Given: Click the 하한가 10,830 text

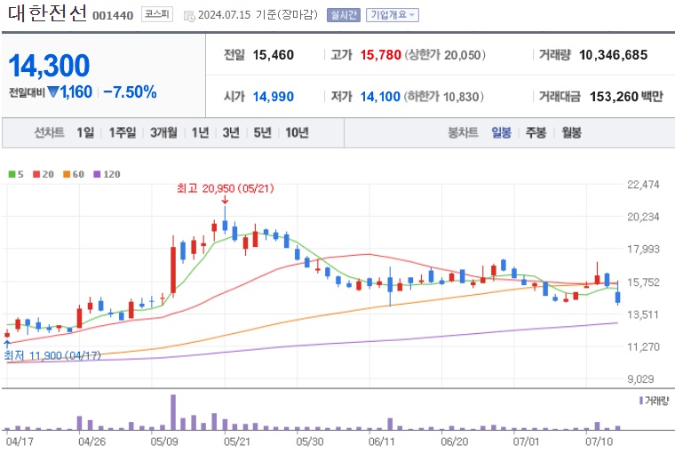Looking at the screenshot, I should [x=443, y=97].
